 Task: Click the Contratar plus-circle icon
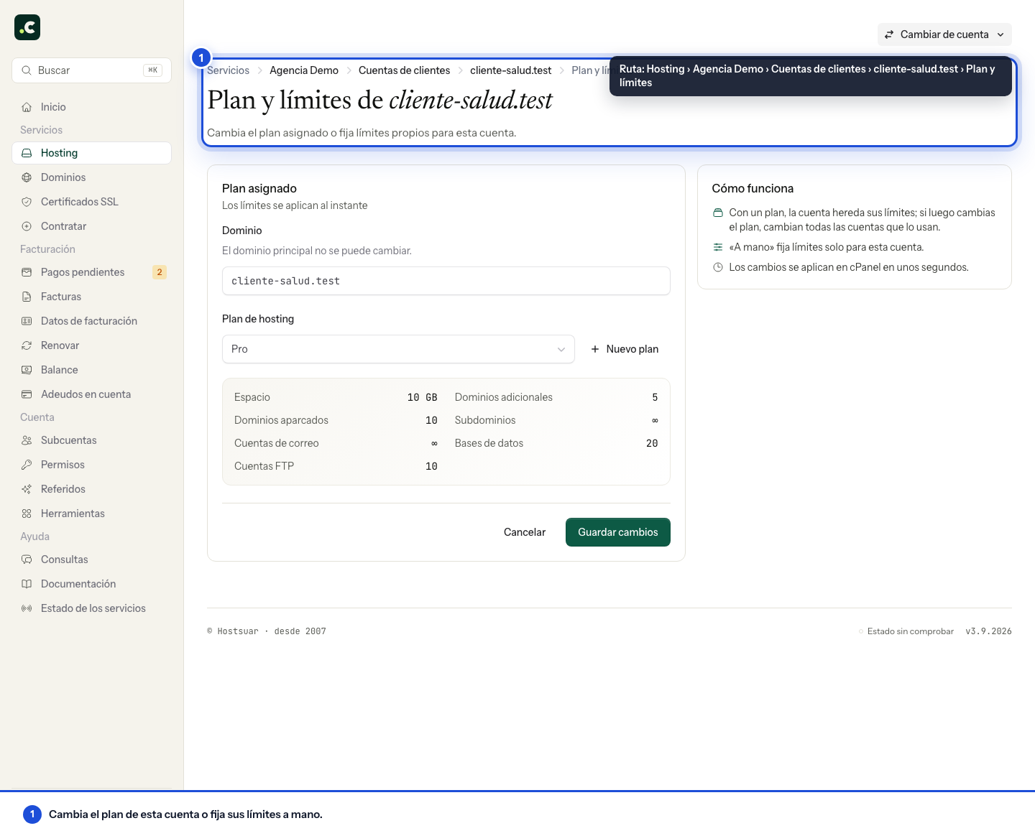click(27, 226)
